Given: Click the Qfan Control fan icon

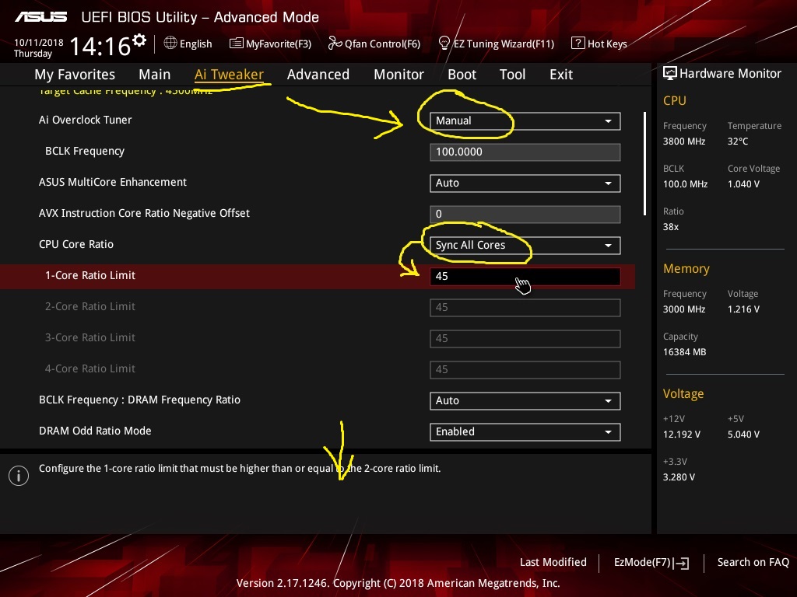Looking at the screenshot, I should tap(335, 44).
